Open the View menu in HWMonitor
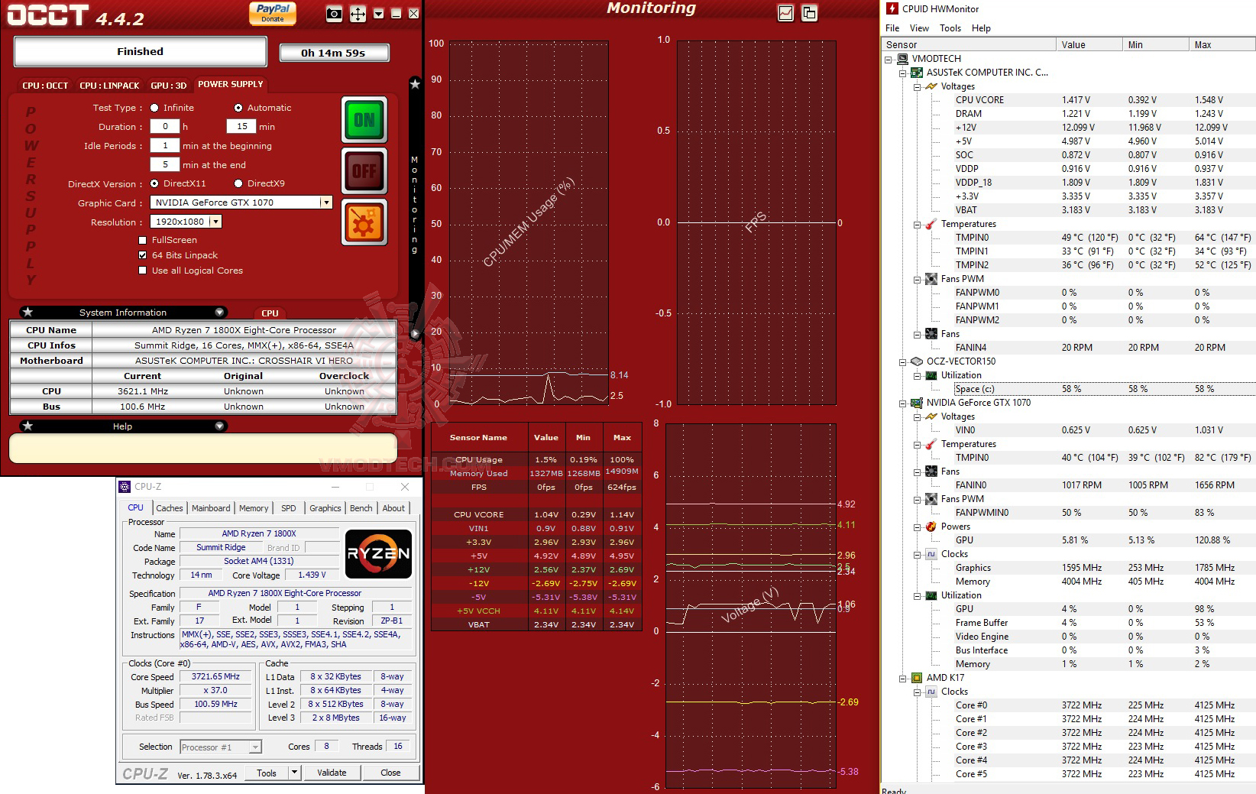Image resolution: width=1256 pixels, height=794 pixels. click(919, 28)
